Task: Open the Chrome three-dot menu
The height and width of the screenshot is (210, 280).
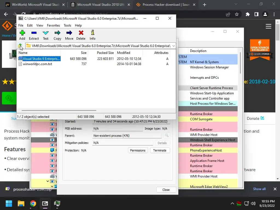Action: coord(274,14)
